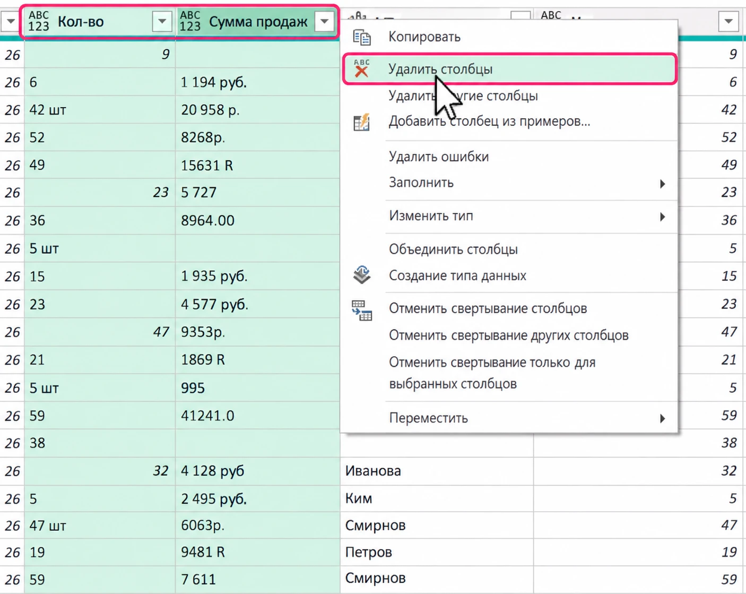The width and height of the screenshot is (746, 594).
Task: Select the cell containing Иванова
Action: 437,471
